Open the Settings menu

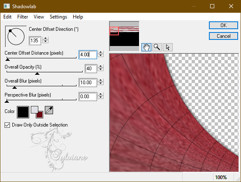click(58, 17)
